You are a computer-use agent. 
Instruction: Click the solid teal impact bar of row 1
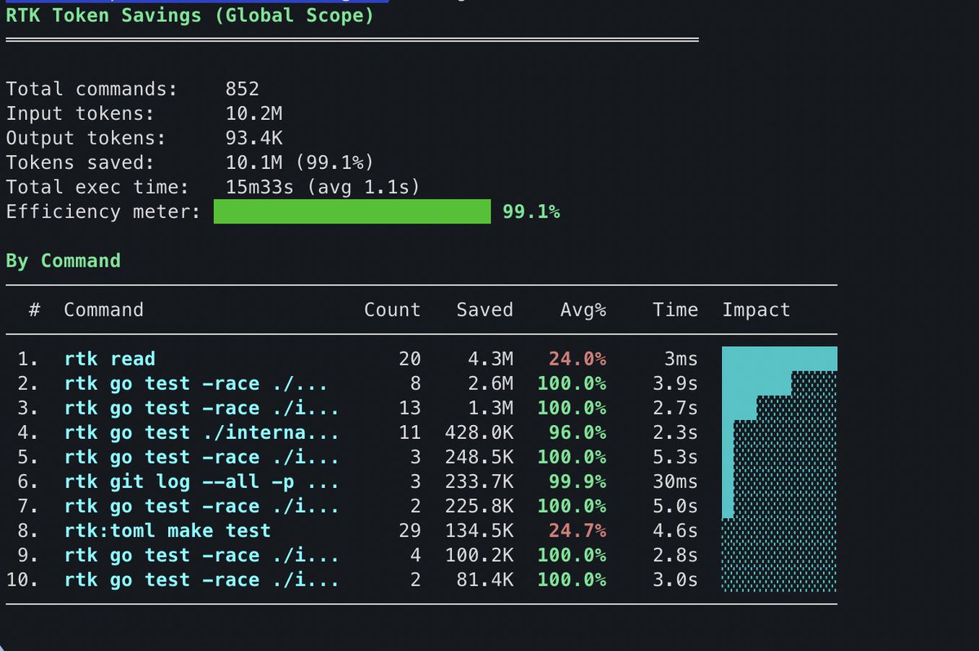point(779,359)
